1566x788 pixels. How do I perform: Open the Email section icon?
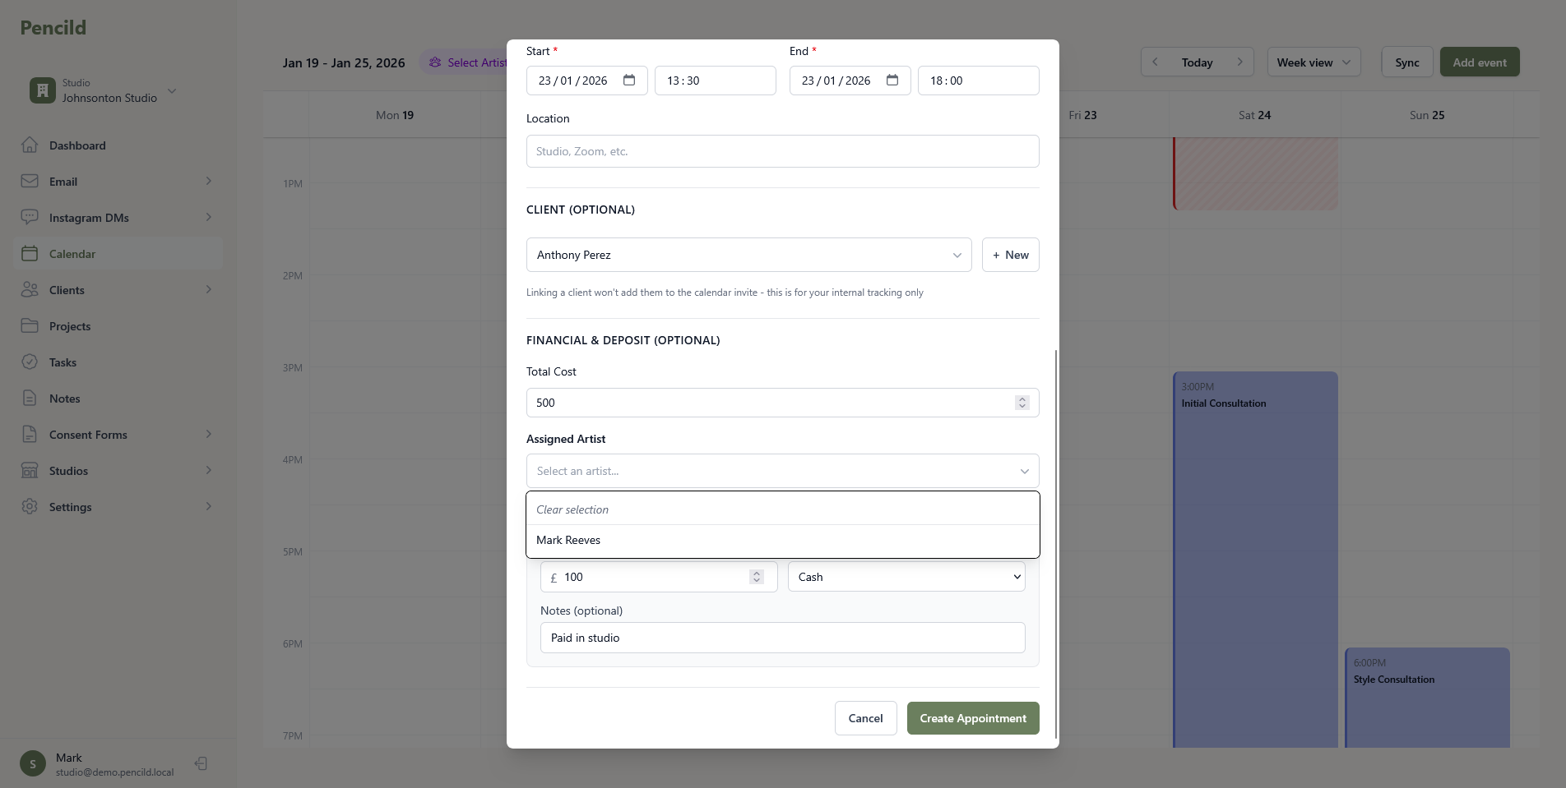(x=30, y=181)
